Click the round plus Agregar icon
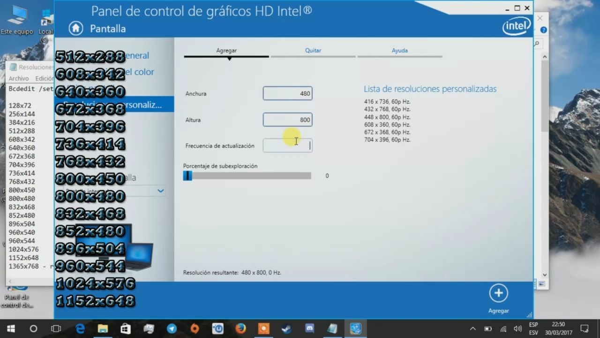The width and height of the screenshot is (600, 338). 498,293
